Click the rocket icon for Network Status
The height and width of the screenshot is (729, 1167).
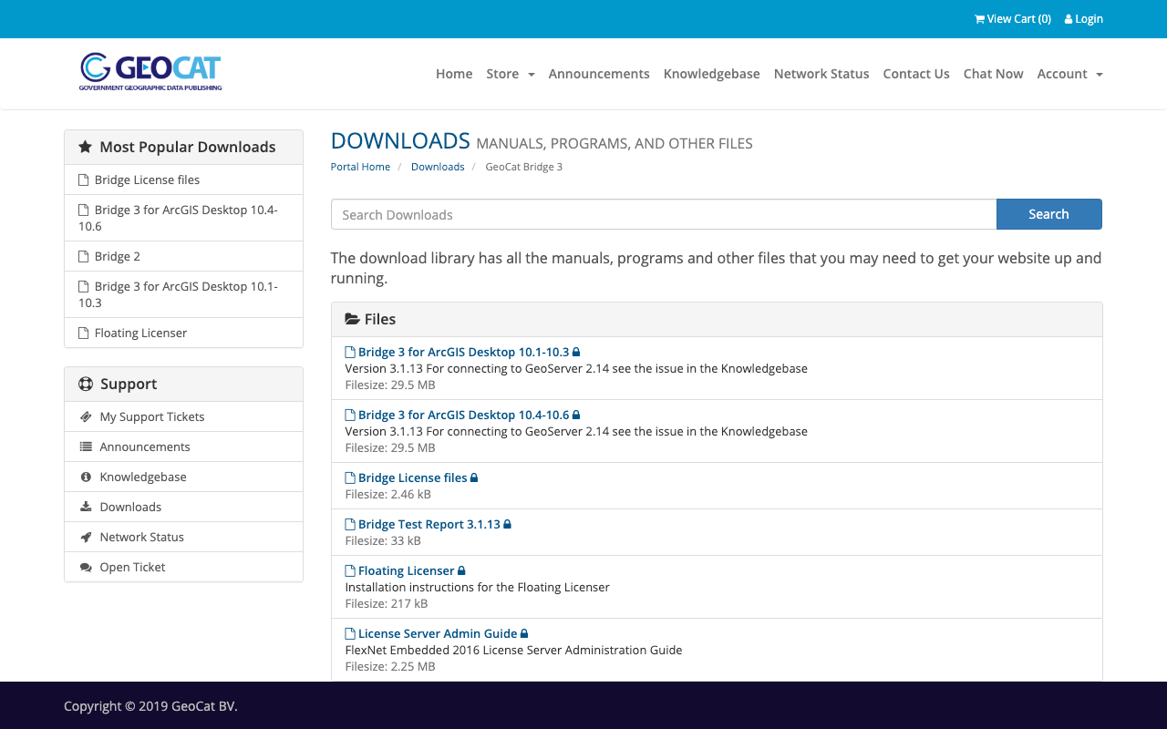click(x=86, y=537)
